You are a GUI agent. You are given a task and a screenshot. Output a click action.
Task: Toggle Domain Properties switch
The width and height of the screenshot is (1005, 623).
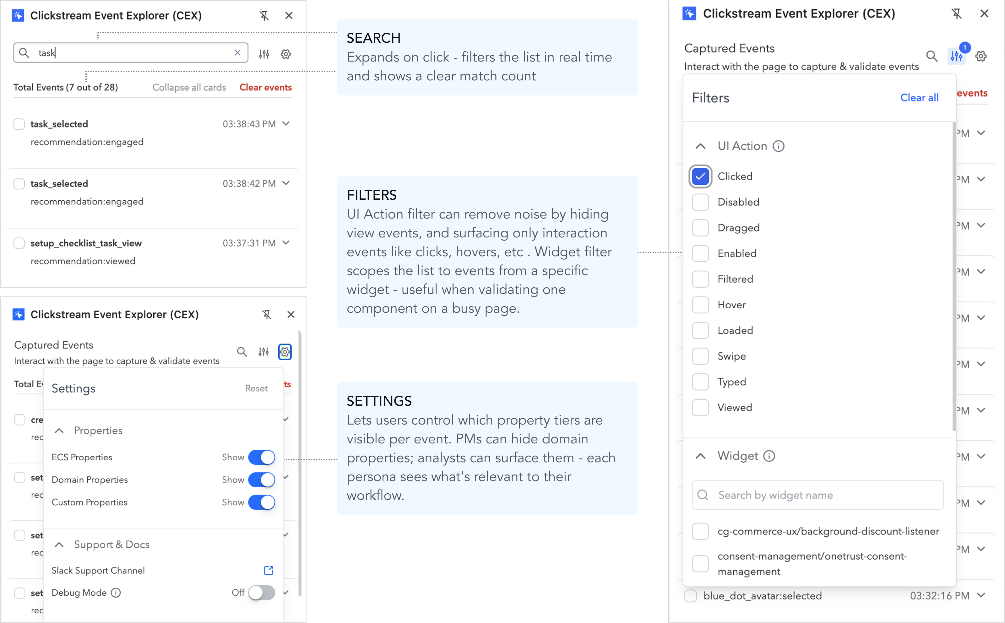(262, 480)
